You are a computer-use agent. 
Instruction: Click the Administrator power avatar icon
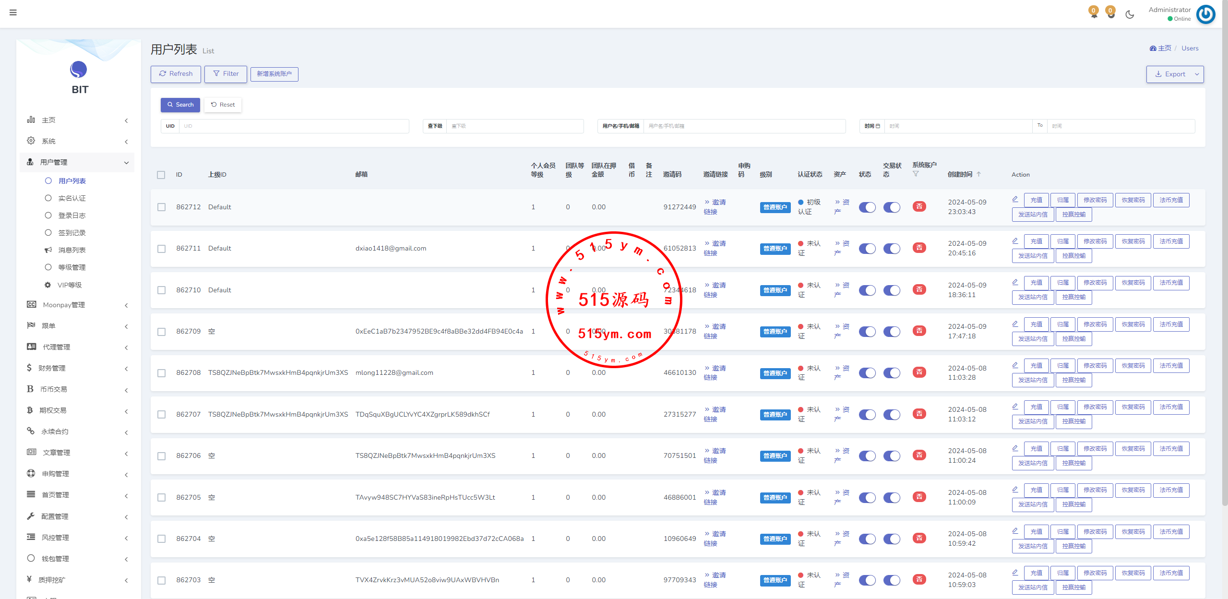click(x=1205, y=14)
